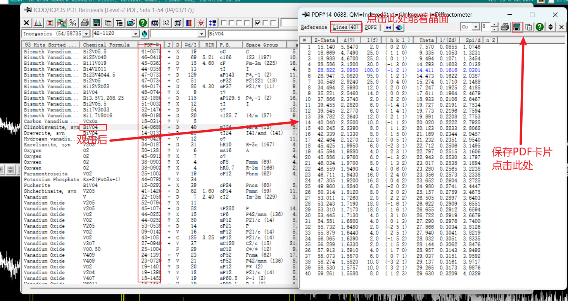The height and width of the screenshot is (301, 568).
Task: Copy the PDF#14-0688 card contents
Action: tap(528, 27)
